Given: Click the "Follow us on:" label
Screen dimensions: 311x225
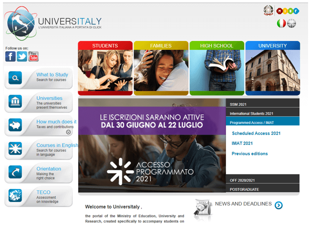Looking at the screenshot, I should click(17, 48).
